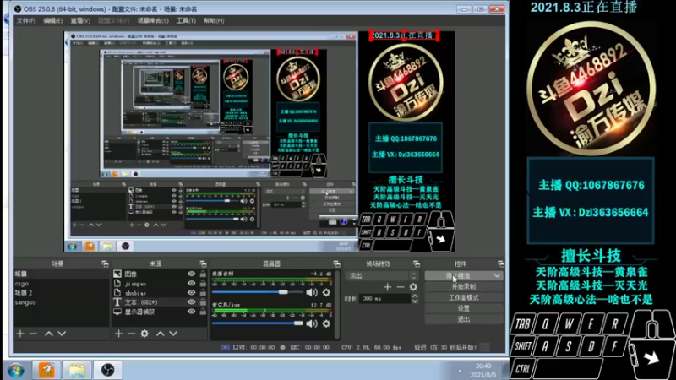
Task: Decrease transition duration with the down arrow
Action: point(415,301)
